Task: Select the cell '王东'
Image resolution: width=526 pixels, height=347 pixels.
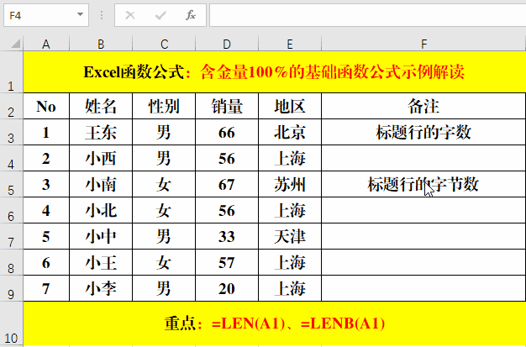Action: (101, 132)
